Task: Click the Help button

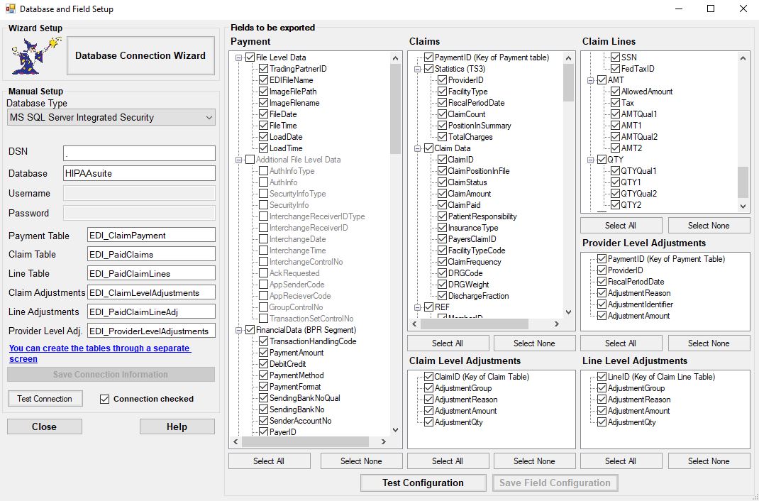Action: 177,426
